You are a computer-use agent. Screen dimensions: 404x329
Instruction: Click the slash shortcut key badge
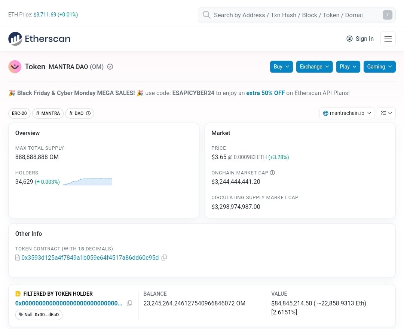(x=387, y=15)
